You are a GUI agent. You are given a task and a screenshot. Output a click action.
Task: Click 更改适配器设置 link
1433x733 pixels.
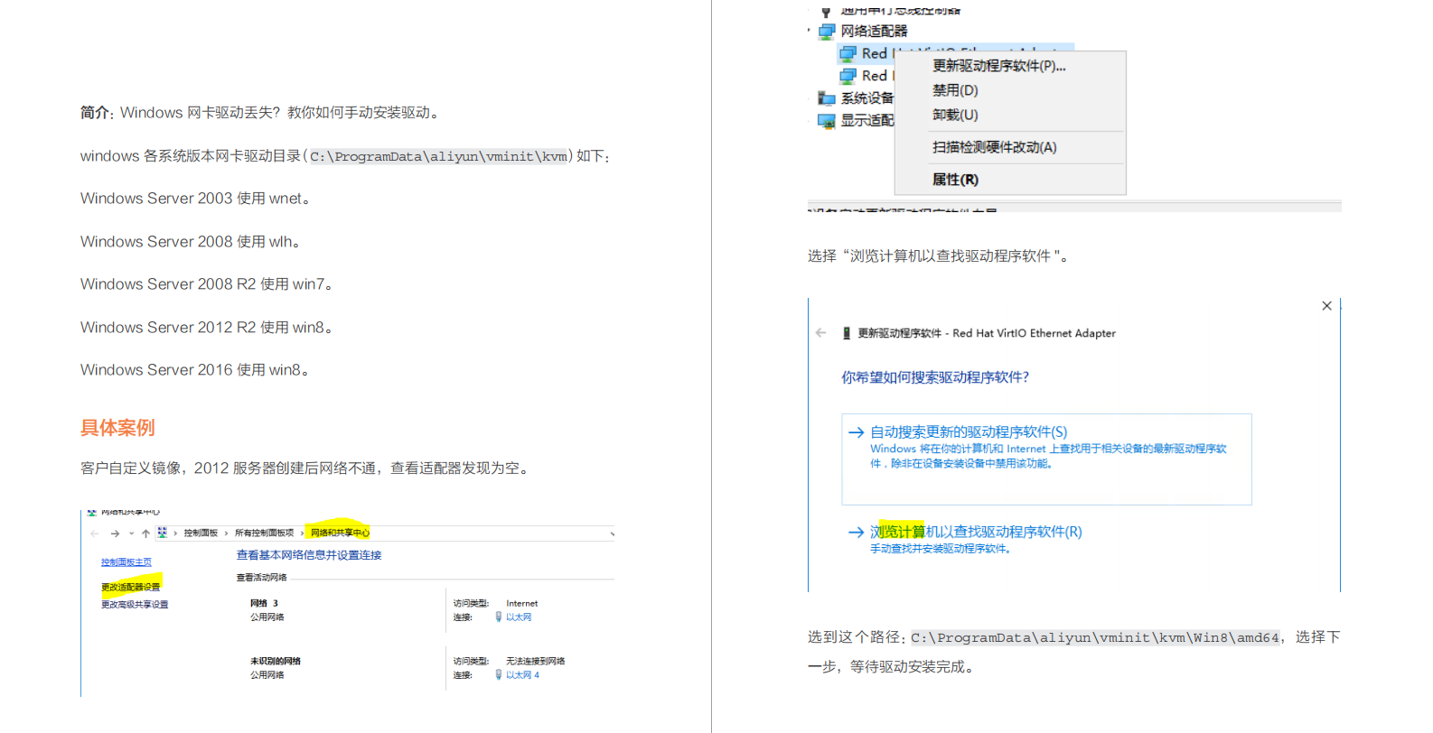(130, 587)
